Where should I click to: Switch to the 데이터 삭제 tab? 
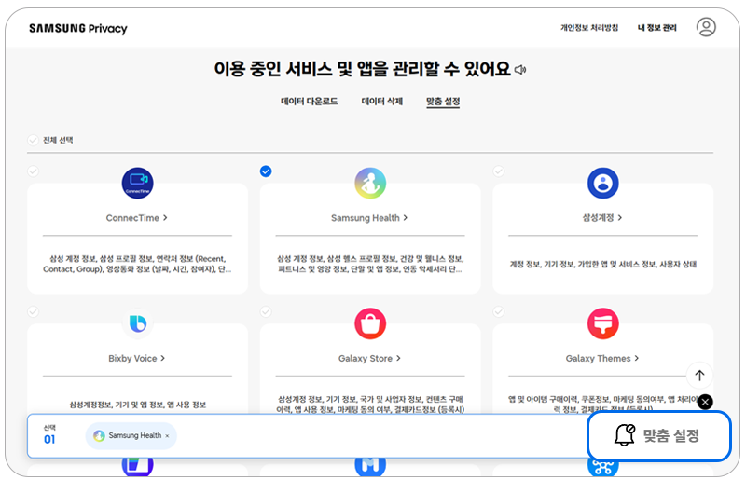pyautogui.click(x=382, y=102)
